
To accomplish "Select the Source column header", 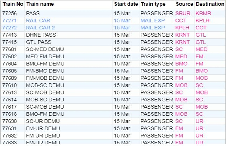I will tap(184, 4).
